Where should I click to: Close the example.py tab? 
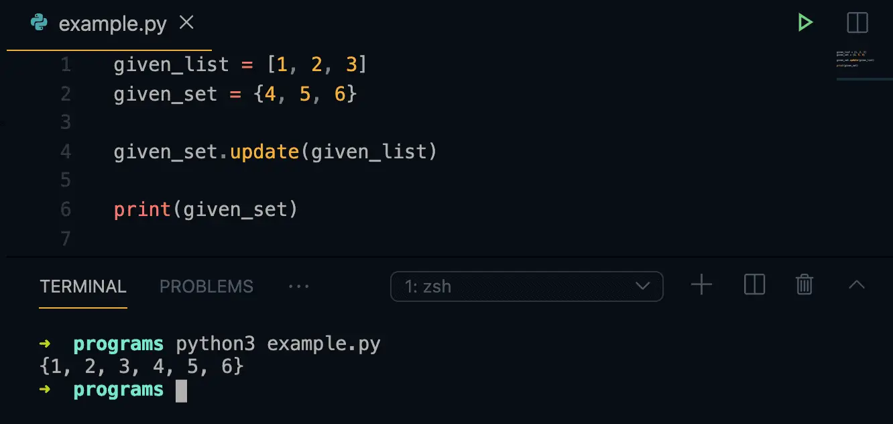(187, 23)
